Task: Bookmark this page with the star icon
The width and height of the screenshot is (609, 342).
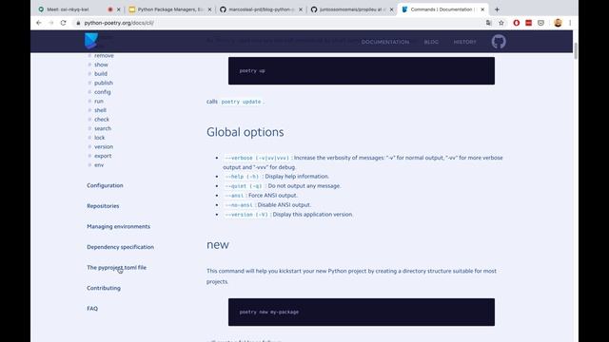Action: (501, 23)
